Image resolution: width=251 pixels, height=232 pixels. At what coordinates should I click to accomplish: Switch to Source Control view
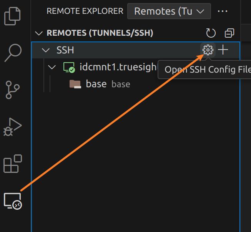tap(12, 90)
